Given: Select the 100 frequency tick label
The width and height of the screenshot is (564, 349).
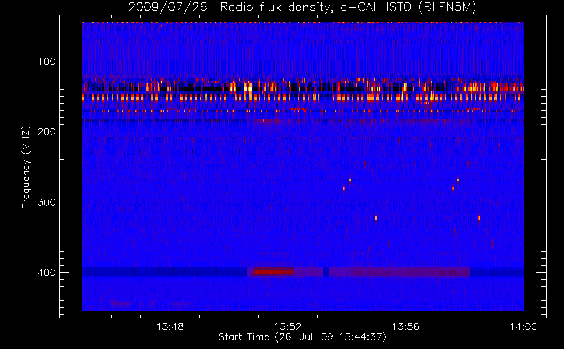Looking at the screenshot, I should click(x=47, y=61).
